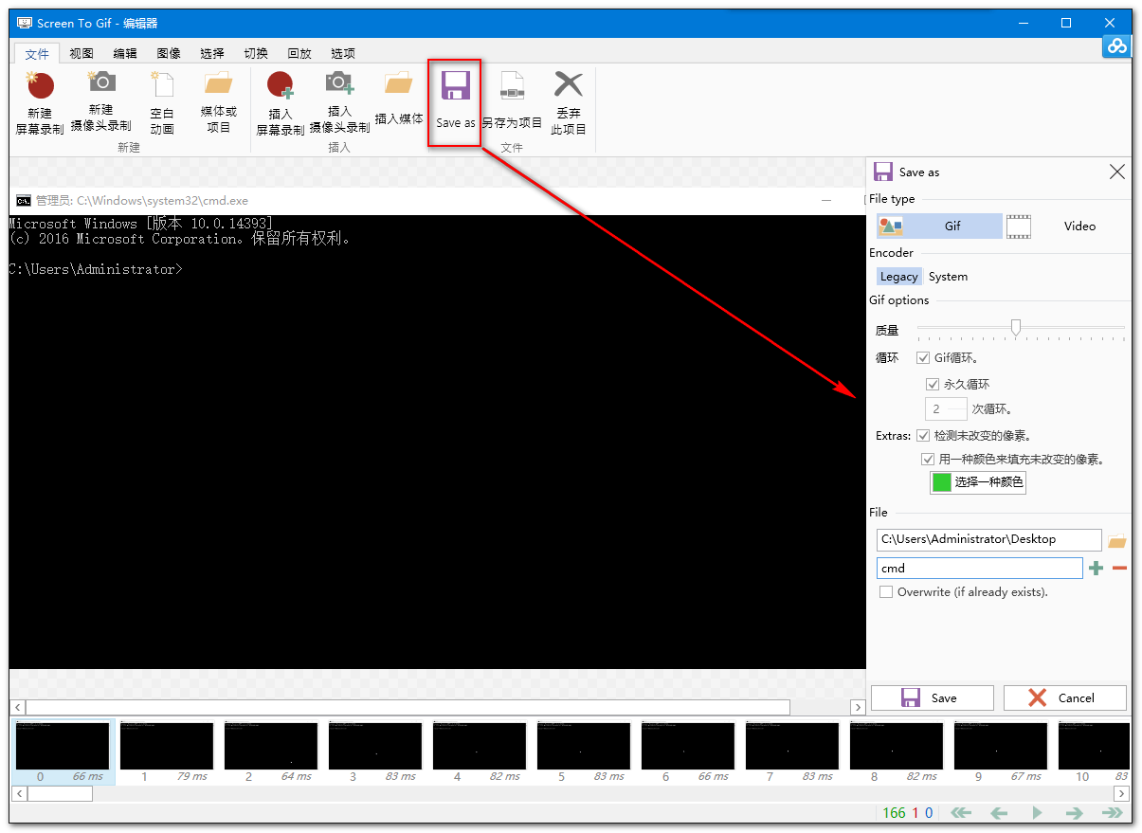Open the 选项 ribbon tab
The image size is (1142, 833).
coord(343,54)
